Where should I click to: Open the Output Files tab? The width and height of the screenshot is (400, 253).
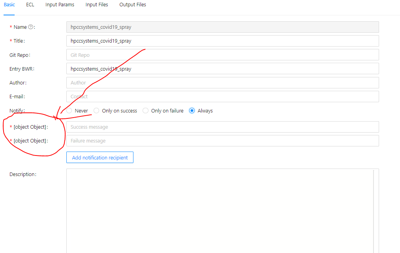pos(132,5)
